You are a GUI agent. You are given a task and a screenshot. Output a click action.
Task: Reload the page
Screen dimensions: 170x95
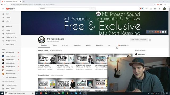pos(8,5)
